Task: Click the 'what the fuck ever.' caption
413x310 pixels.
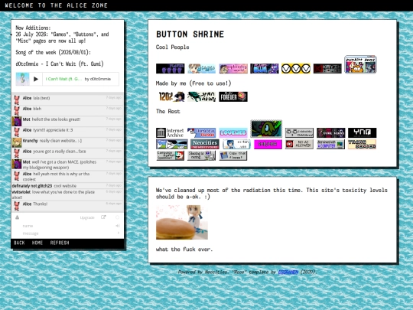Action: [x=184, y=249]
